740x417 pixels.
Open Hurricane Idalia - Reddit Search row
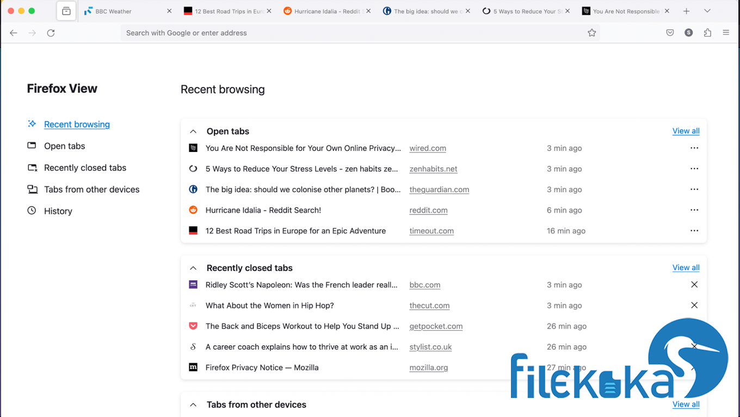pyautogui.click(x=263, y=210)
